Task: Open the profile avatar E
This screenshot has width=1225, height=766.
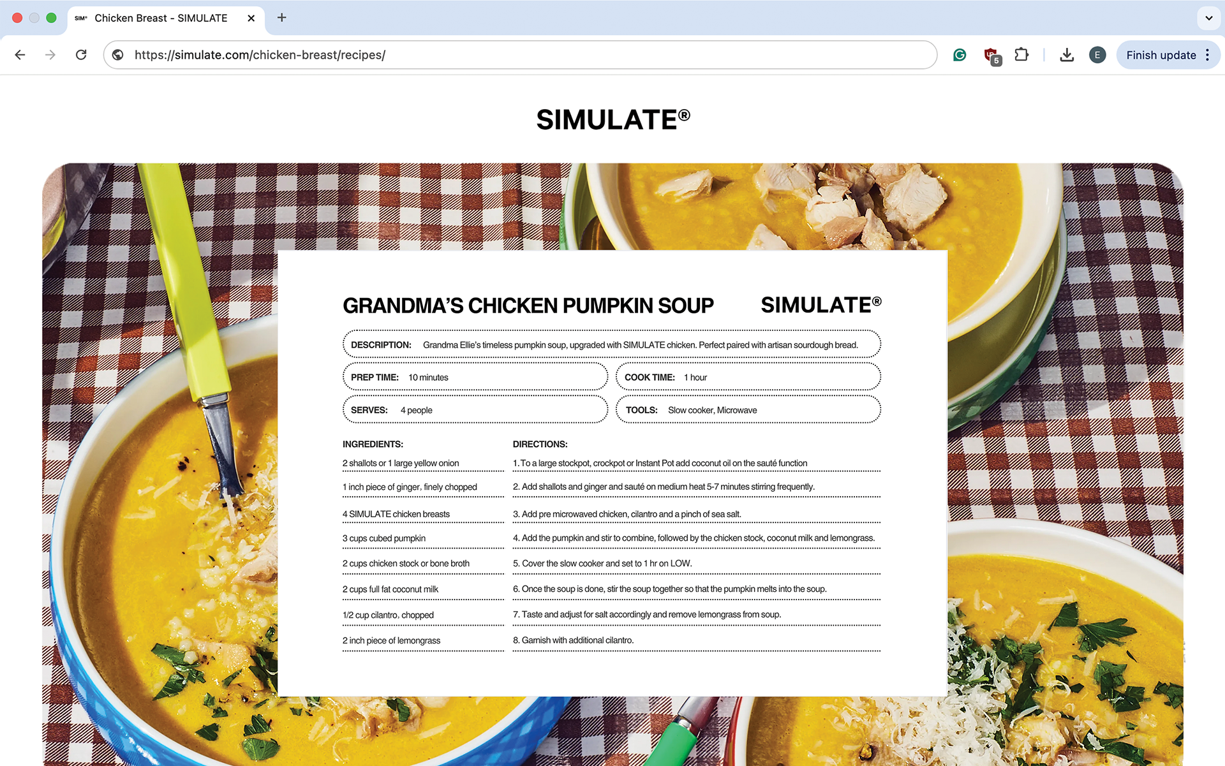Action: coord(1097,55)
